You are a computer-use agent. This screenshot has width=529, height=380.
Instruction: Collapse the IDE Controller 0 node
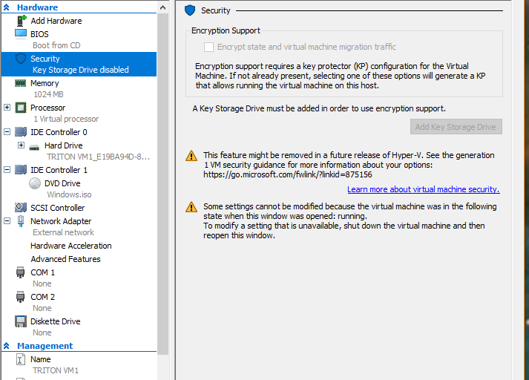[x=7, y=131]
